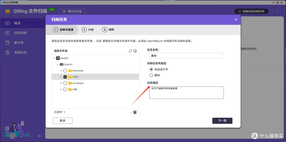Collapse the sidebar with double chevron
This screenshot has height=142, width=286.
(39, 136)
